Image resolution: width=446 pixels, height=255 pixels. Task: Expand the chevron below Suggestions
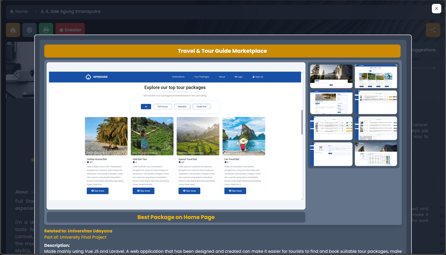point(434,68)
